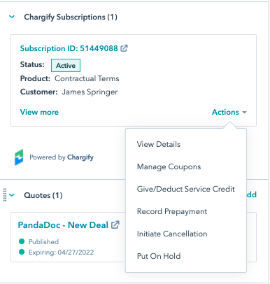Open external link icon beside Subscription ID

124,48
